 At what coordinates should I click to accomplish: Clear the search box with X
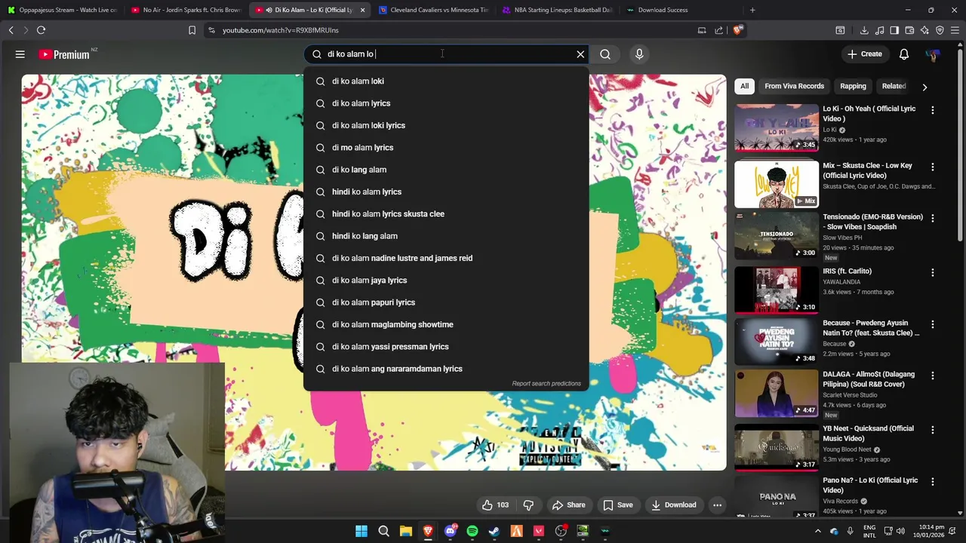(580, 54)
